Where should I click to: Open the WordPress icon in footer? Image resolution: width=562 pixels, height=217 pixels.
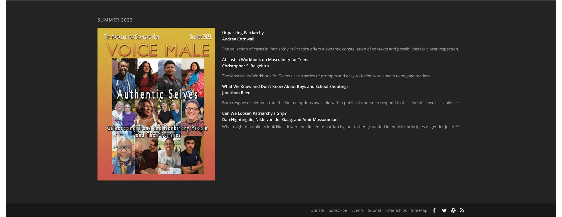(453, 210)
